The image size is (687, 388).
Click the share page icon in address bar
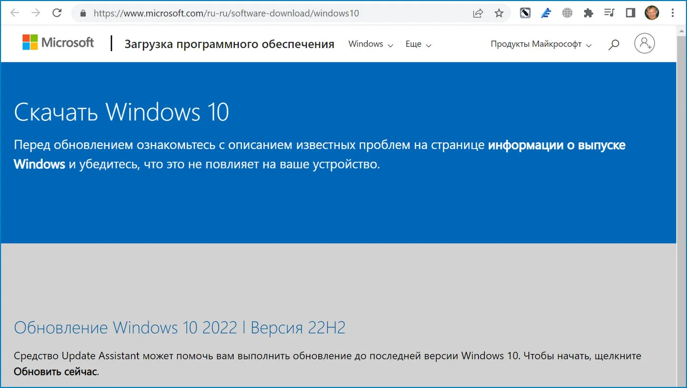coord(478,13)
